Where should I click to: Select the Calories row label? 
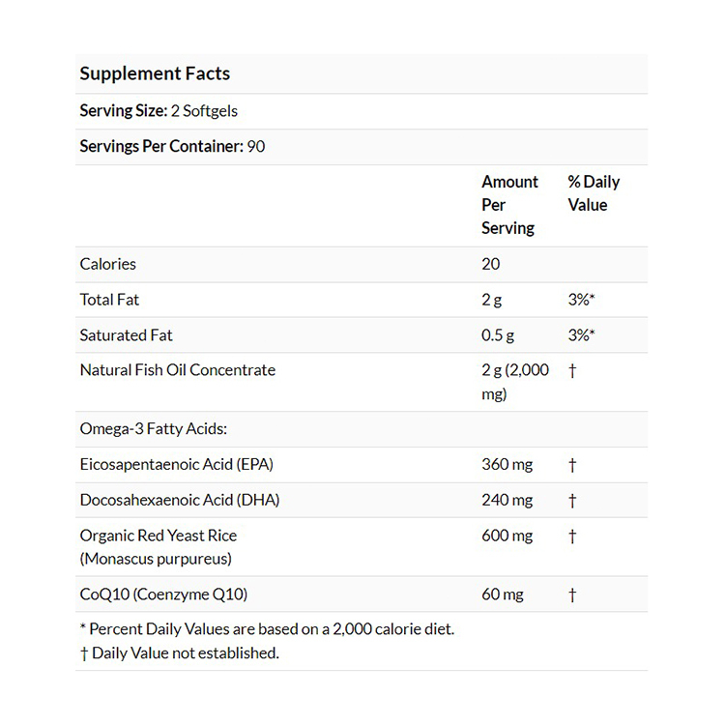tap(108, 264)
